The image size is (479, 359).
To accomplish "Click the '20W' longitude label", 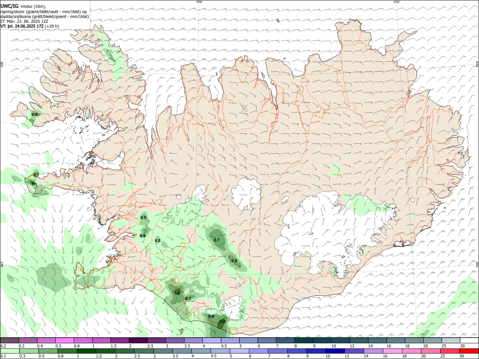I will point(199,2).
